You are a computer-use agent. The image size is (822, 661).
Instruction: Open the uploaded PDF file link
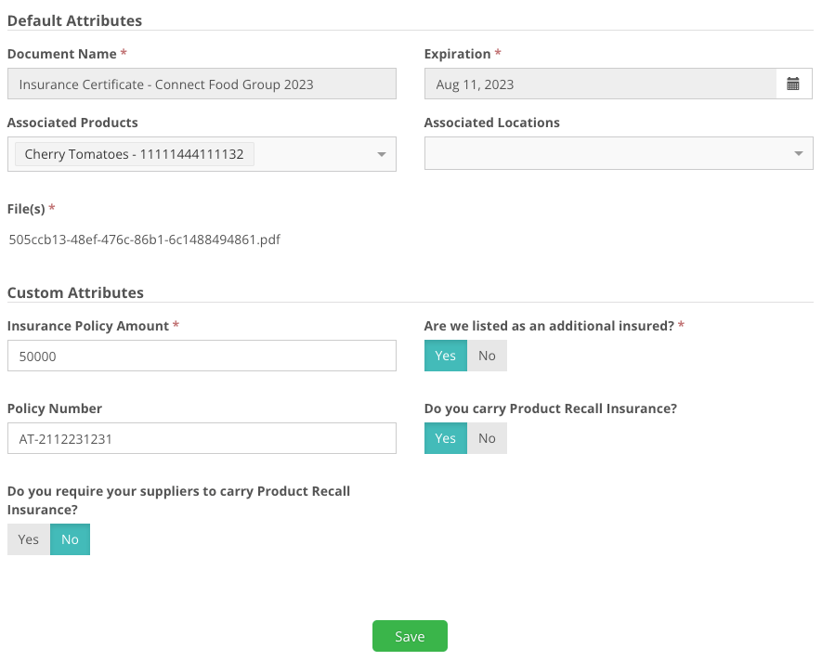144,240
